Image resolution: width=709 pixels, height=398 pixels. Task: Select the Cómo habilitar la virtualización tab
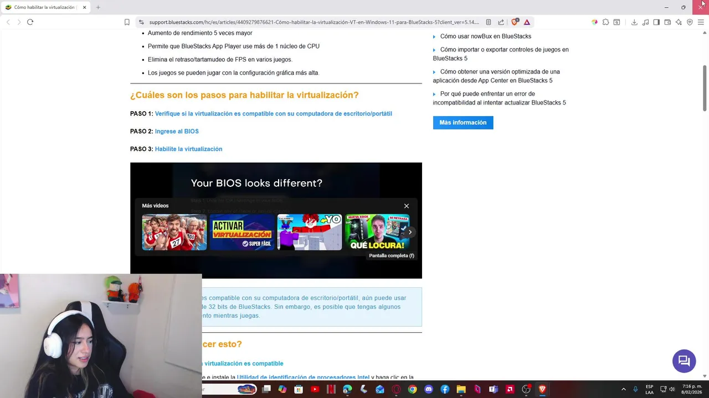[44, 7]
